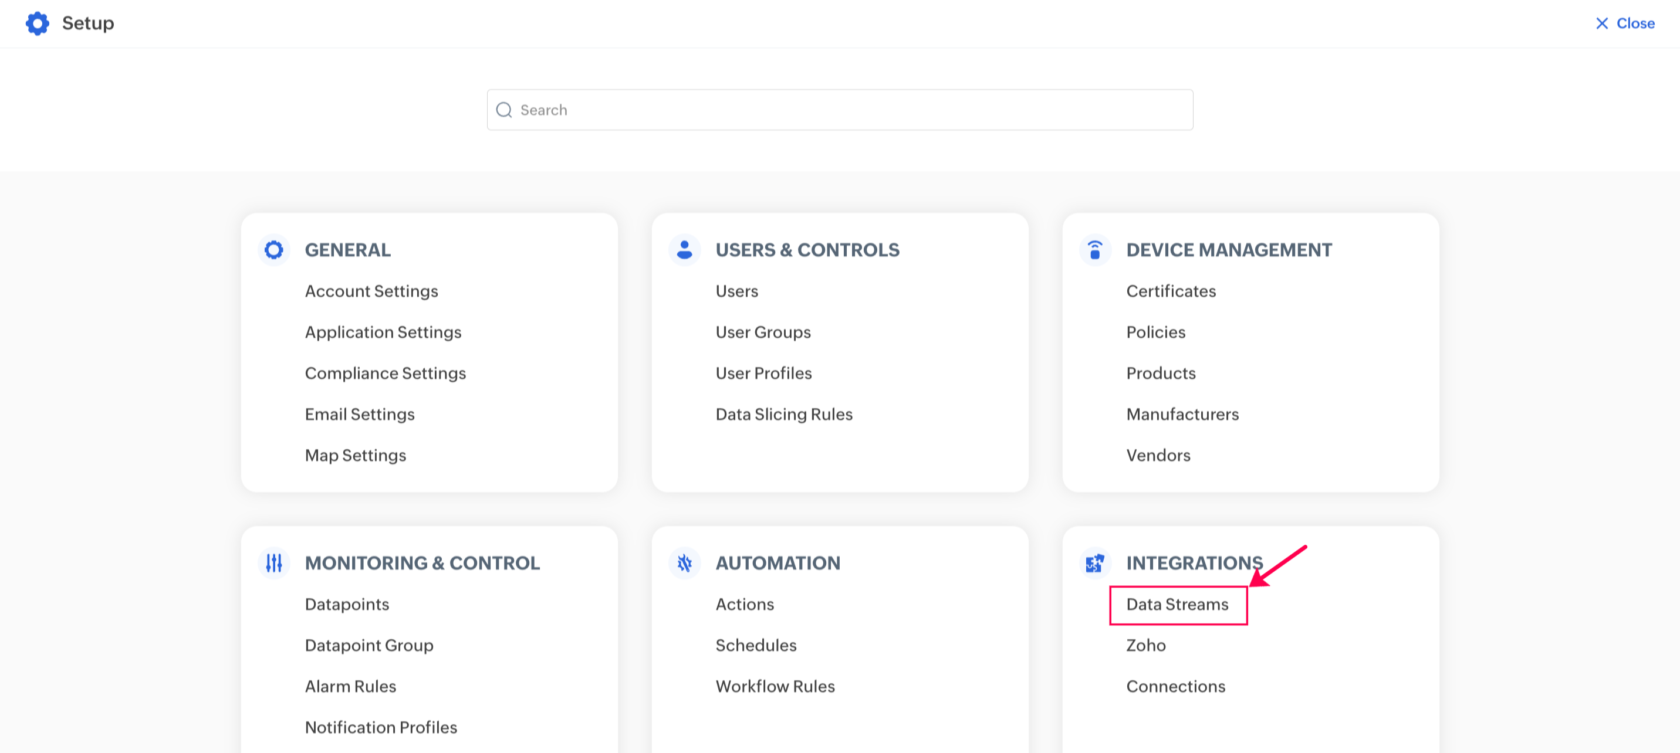1680x753 pixels.
Task: Open Account Settings
Action: tap(371, 291)
